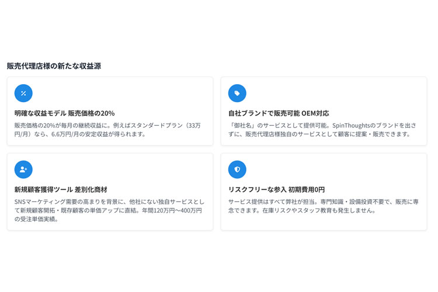
Task: Click the percent icon in the revenue model card
Action: click(23, 93)
